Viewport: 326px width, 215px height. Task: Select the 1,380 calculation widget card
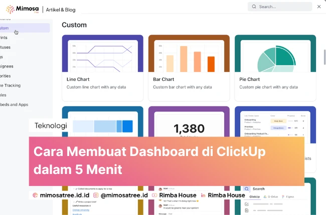tap(189, 121)
